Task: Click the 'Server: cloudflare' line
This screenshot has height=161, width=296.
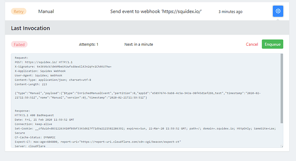Action: coord(30,146)
